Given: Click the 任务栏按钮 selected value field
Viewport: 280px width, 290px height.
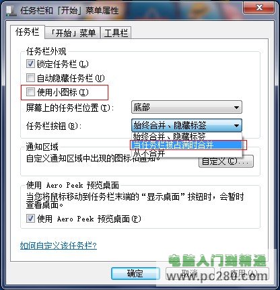Looking at the screenshot, I should [x=181, y=125].
